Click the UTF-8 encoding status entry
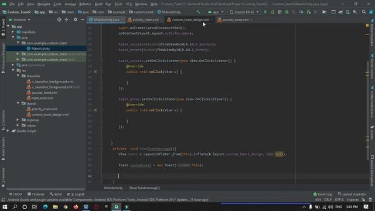Image resolution: width=375 pixels, height=211 pixels. [339, 200]
